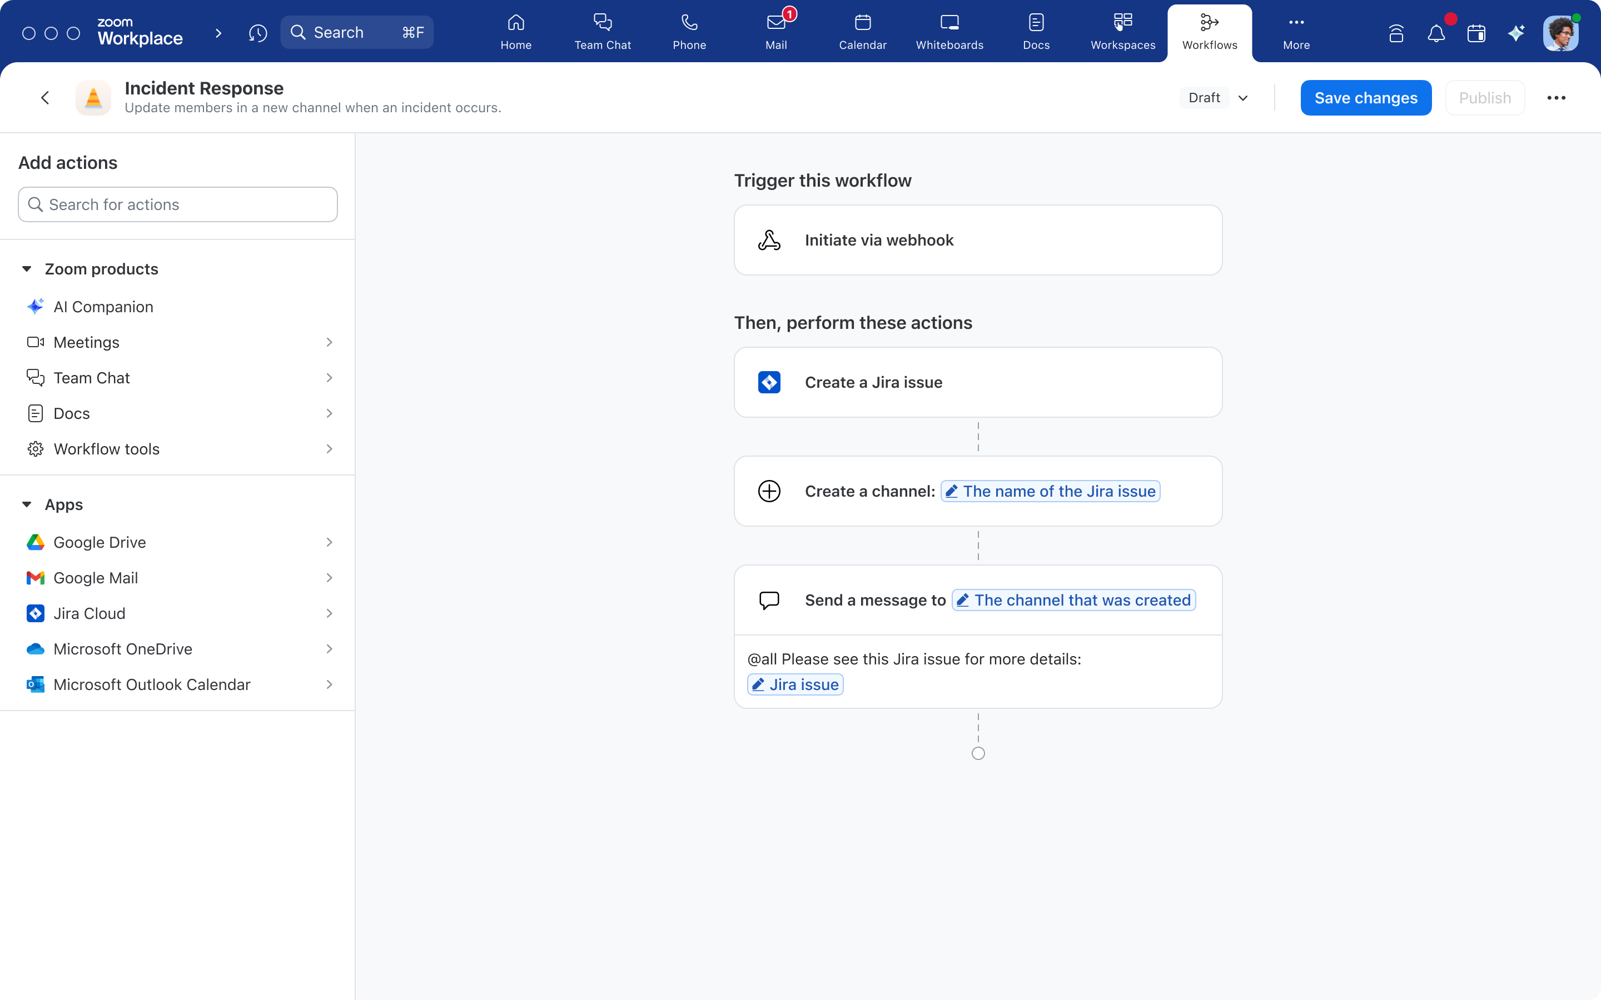This screenshot has width=1601, height=1000.
Task: Toggle visibility of Meetings actions
Action: point(329,342)
